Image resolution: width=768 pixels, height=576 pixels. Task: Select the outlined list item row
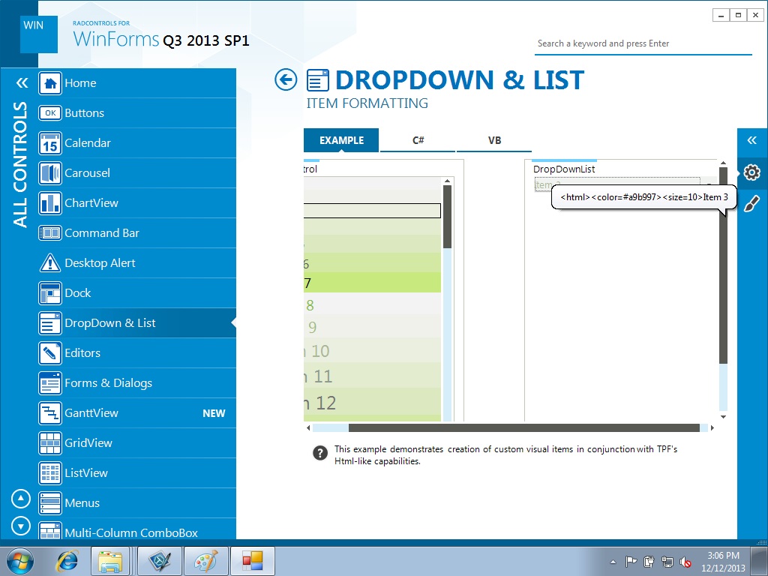372,211
